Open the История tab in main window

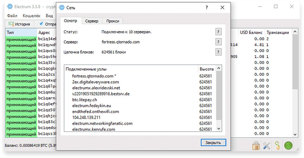pos(19,24)
